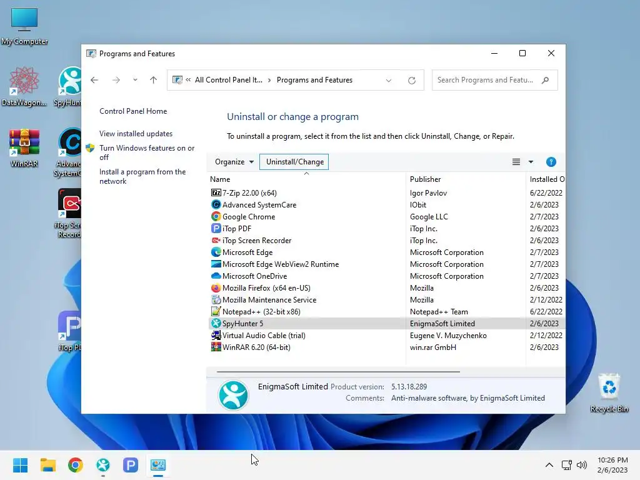Click Install a program from the network

142,176
